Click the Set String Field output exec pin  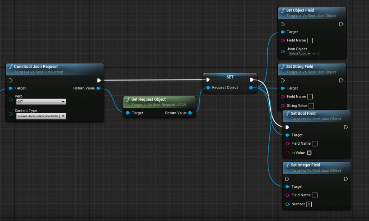[341, 80]
